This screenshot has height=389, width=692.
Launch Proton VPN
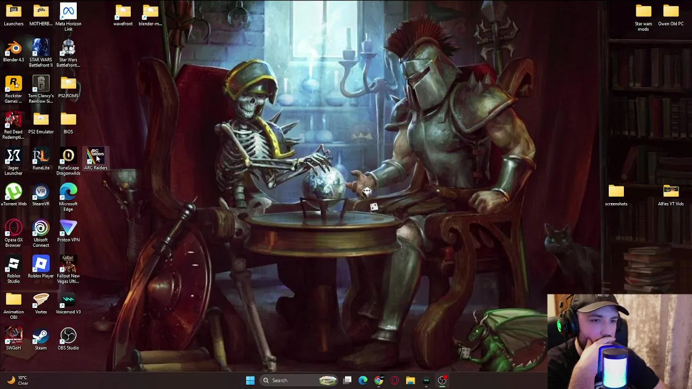click(x=68, y=232)
